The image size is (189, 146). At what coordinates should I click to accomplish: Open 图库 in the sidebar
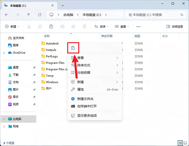(x=13, y=45)
